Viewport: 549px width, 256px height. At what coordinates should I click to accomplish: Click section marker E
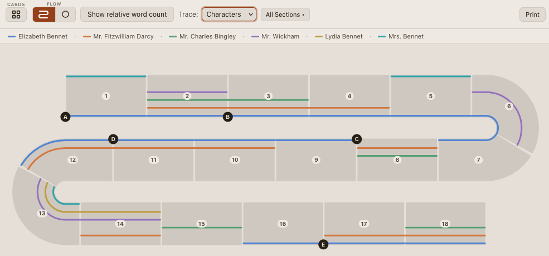pyautogui.click(x=323, y=244)
